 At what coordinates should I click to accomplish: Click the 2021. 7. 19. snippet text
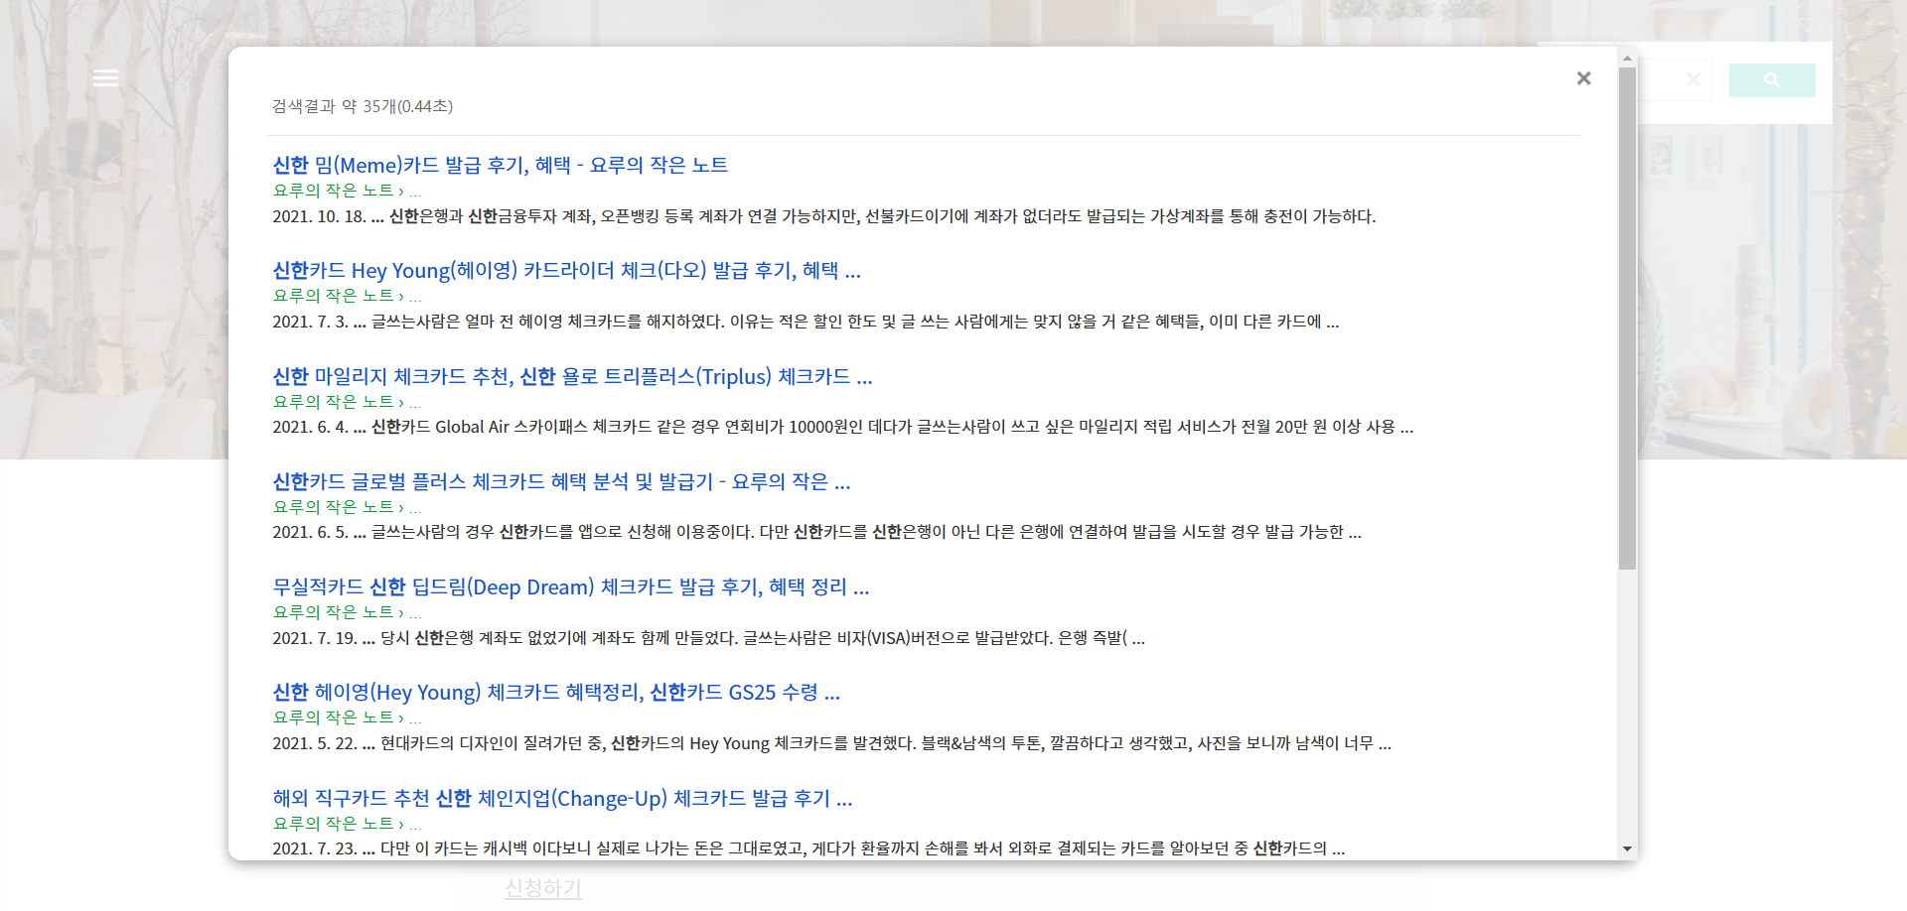[x=708, y=638]
